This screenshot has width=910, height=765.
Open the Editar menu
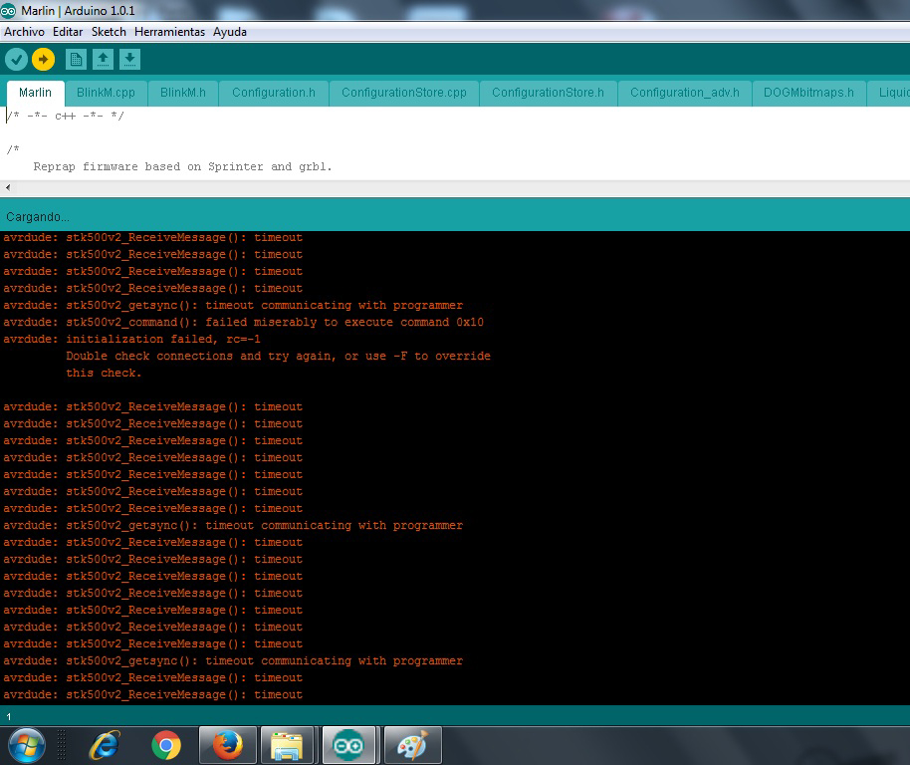tap(68, 32)
